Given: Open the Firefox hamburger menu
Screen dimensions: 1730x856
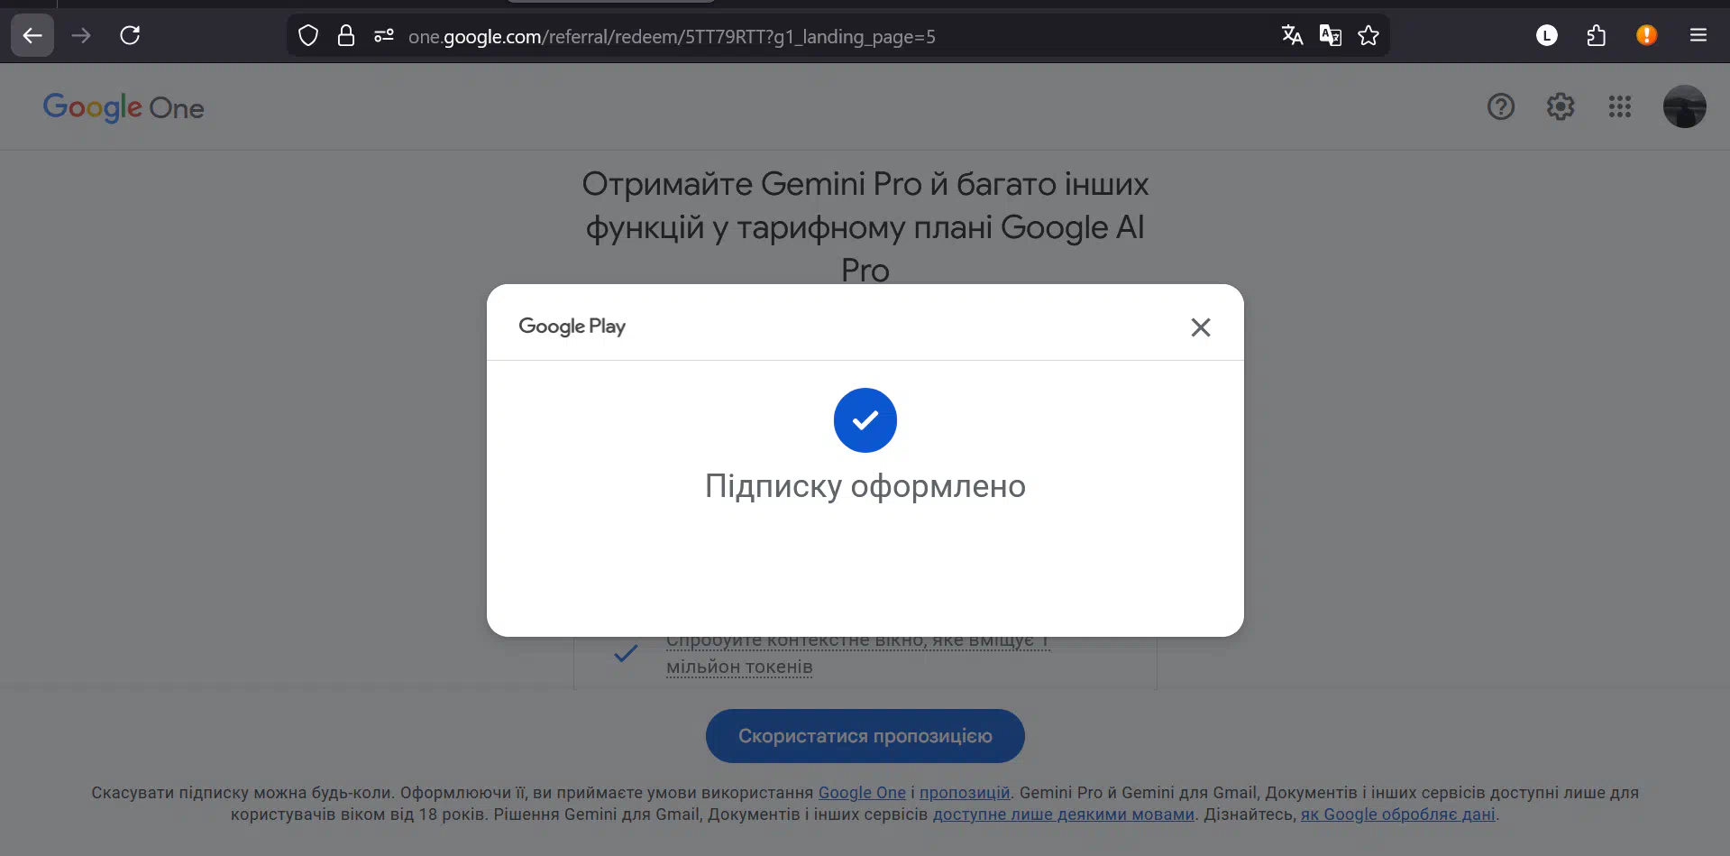Looking at the screenshot, I should click(1698, 36).
